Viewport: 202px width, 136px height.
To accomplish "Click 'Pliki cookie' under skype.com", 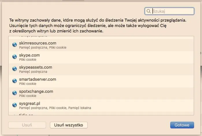I will pos(28,60).
